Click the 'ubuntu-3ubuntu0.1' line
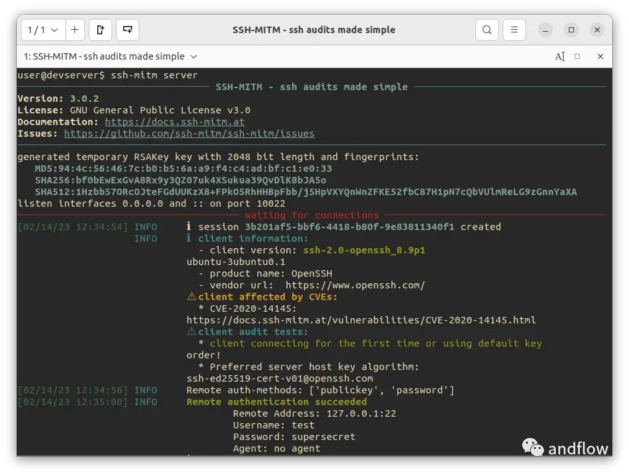Viewport: 629px width, 475px height. point(236,262)
